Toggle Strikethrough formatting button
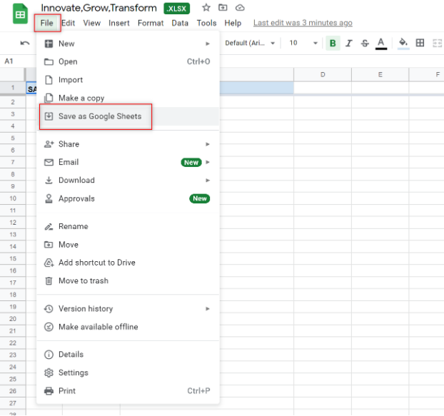444x416 pixels. point(365,43)
